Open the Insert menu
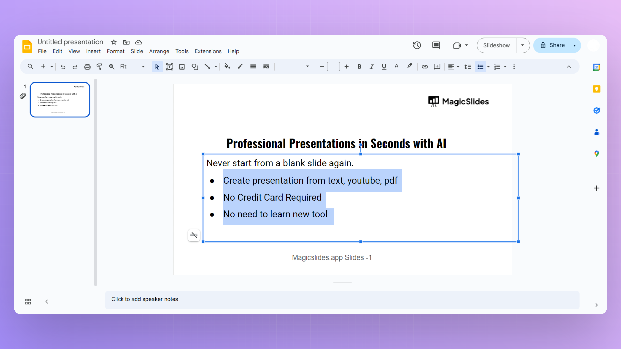Image resolution: width=621 pixels, height=349 pixels. click(93, 51)
